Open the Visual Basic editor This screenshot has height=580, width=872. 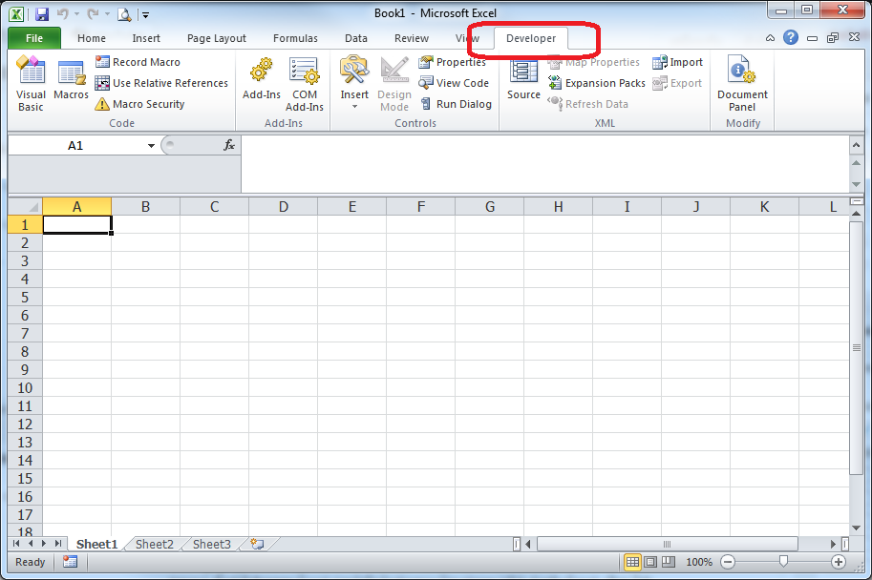coord(31,83)
